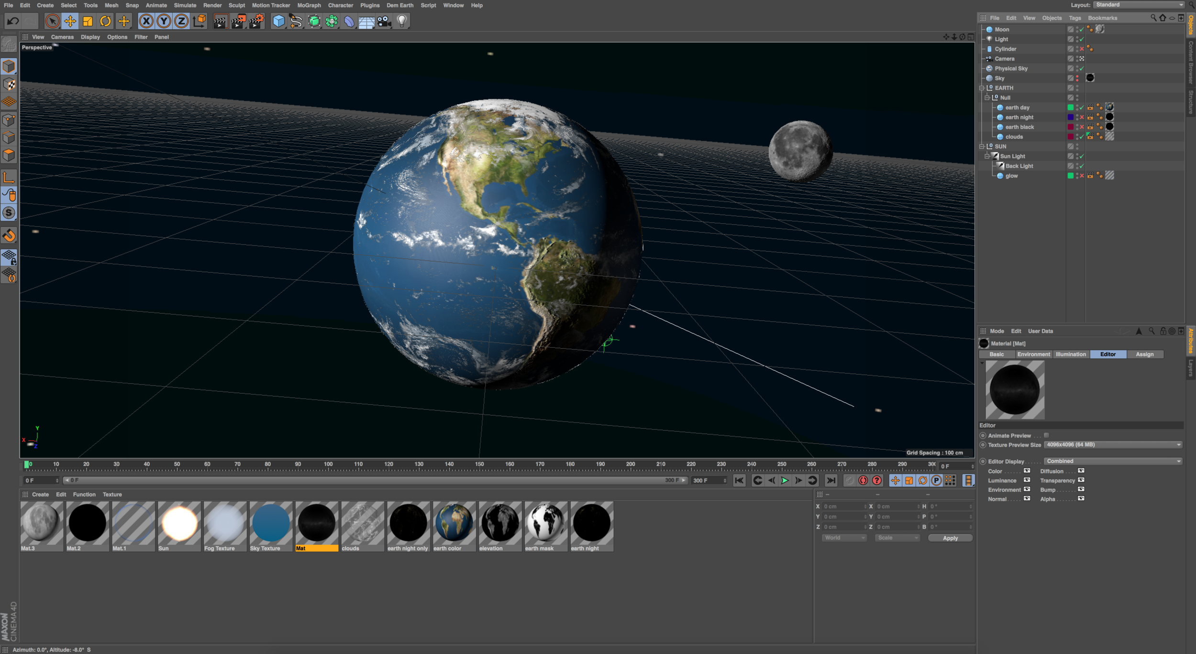The width and height of the screenshot is (1196, 654).
Task: Select the Move tool in toolbar
Action: click(x=70, y=21)
